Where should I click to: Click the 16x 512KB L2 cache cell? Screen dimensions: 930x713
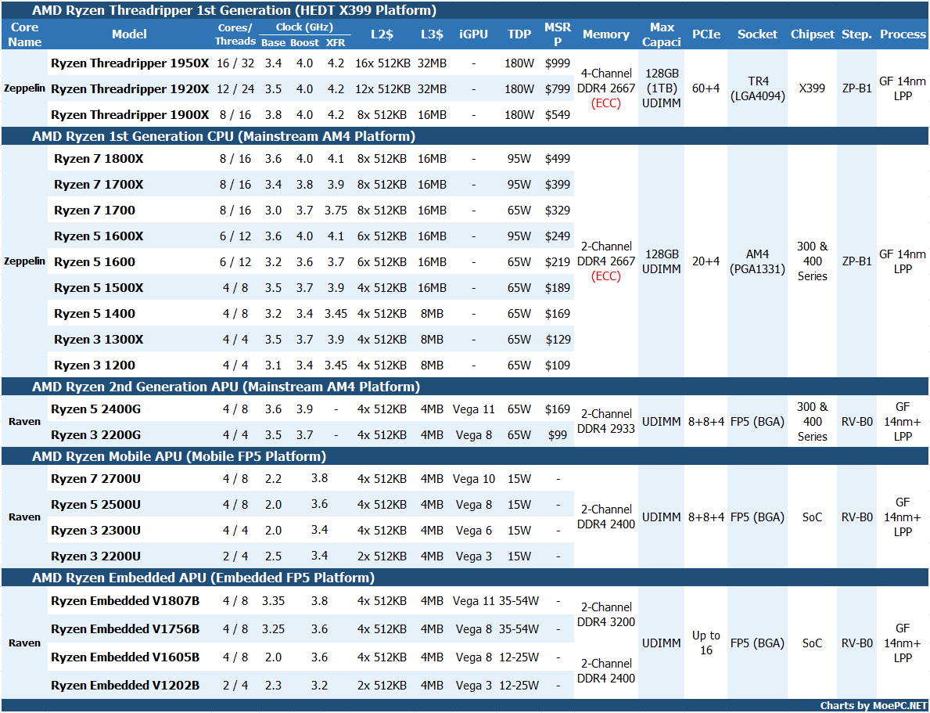(382, 63)
